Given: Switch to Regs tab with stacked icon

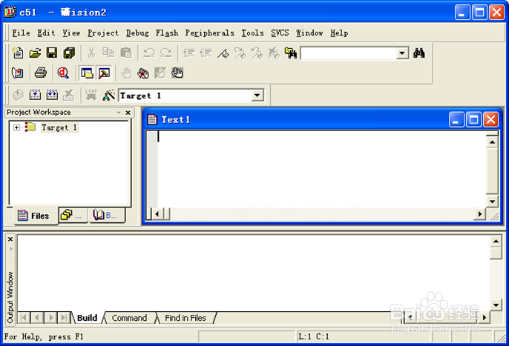Looking at the screenshot, I should tap(73, 215).
